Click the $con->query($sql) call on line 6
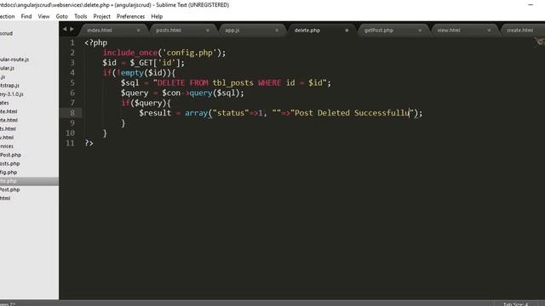 (x=202, y=93)
